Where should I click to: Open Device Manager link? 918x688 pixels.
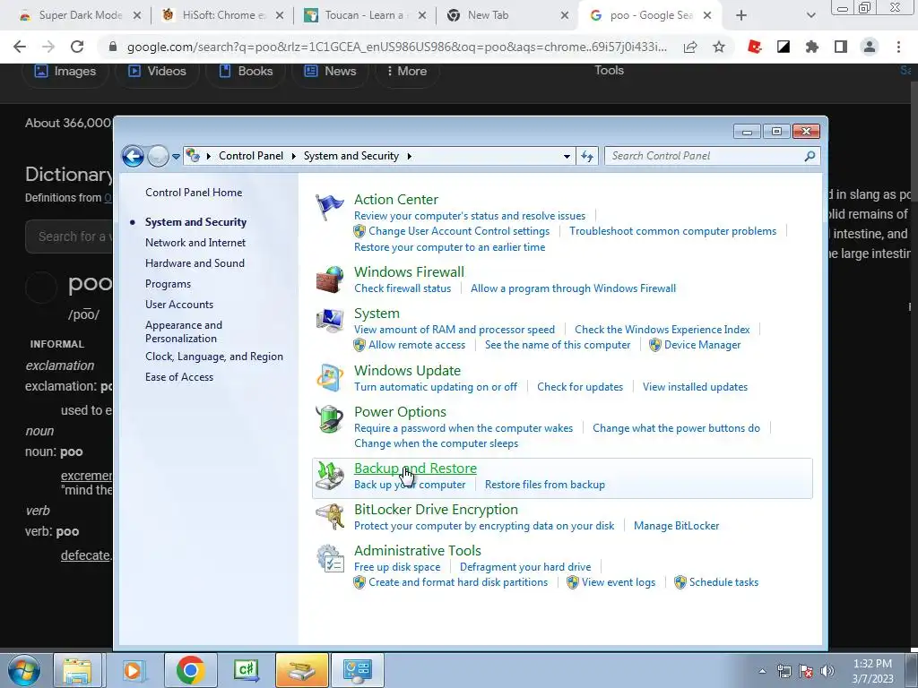click(x=702, y=345)
